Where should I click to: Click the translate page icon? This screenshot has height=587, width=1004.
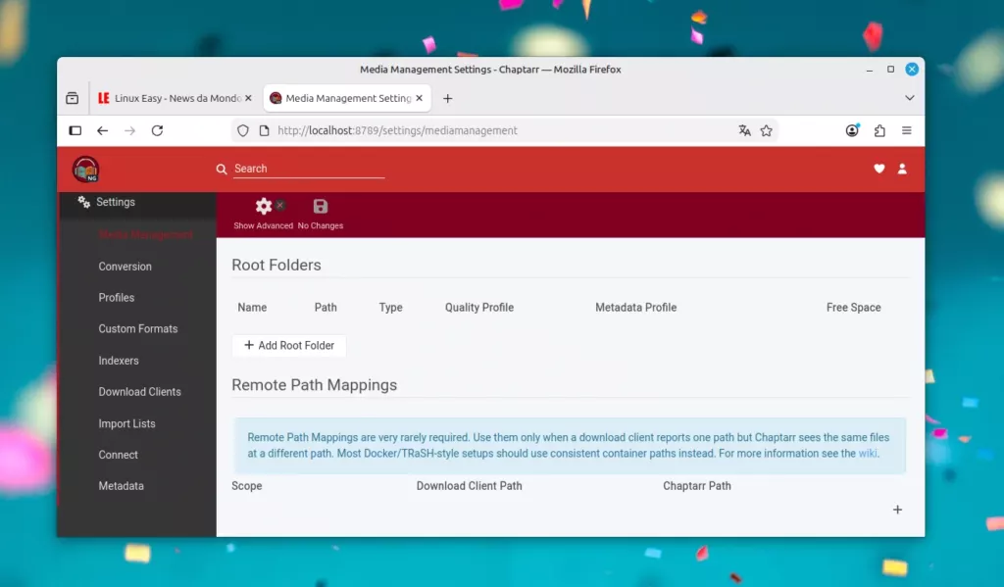click(x=744, y=130)
